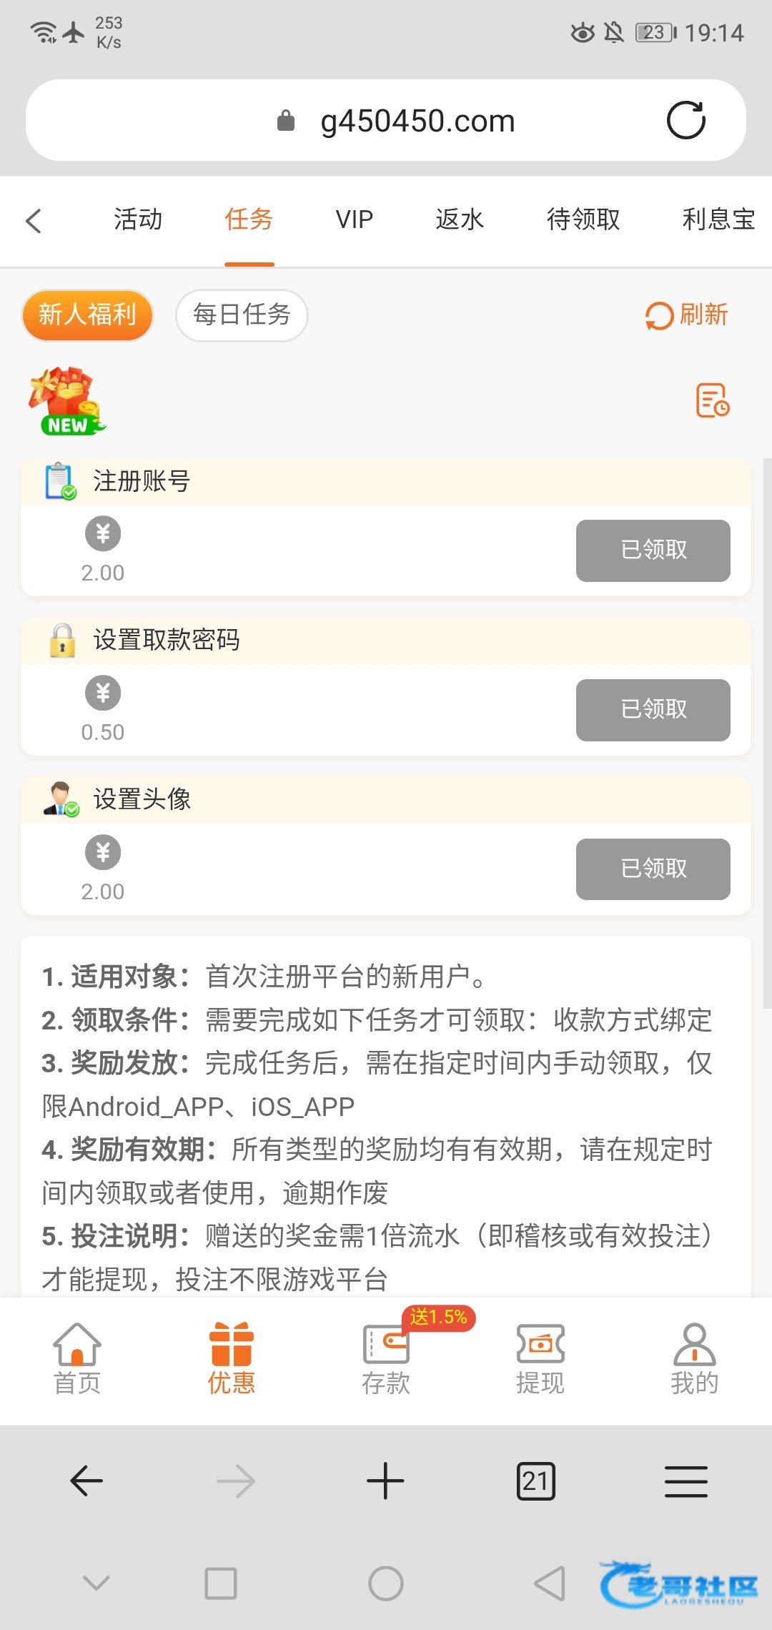Reload the page with the browser refresh icon
This screenshot has height=1630, width=772.
pos(686,120)
